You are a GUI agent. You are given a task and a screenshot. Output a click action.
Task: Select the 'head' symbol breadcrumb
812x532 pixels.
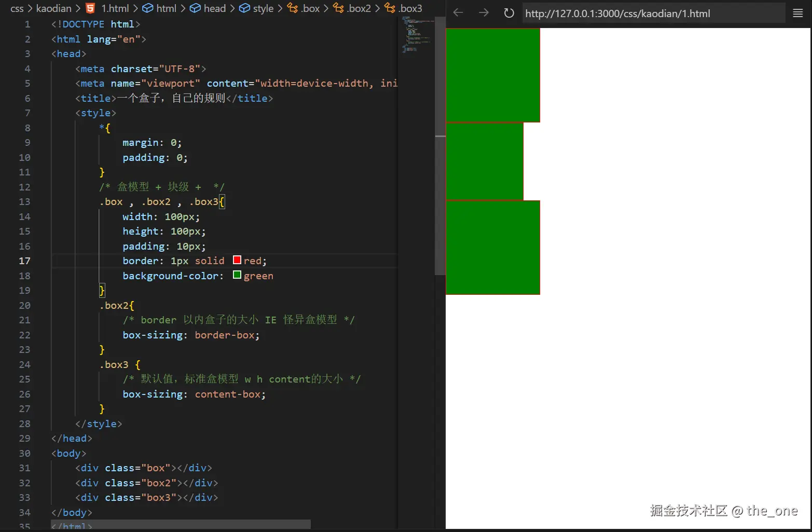215,8
